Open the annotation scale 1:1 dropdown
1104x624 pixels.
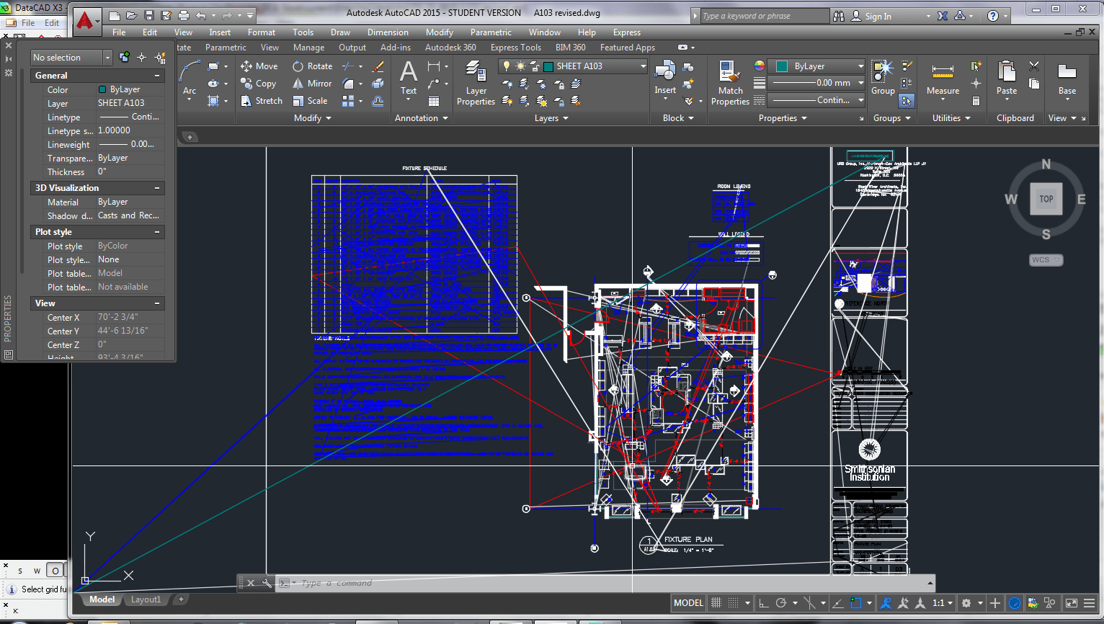943,602
